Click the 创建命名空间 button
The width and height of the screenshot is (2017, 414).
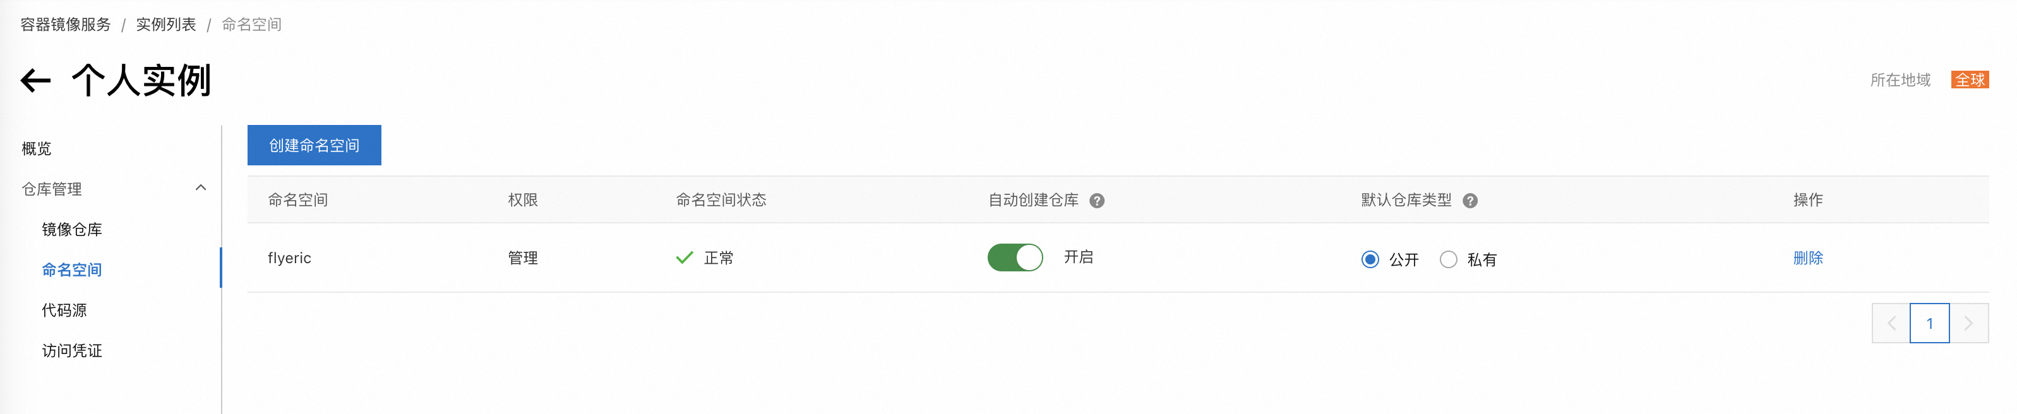click(x=314, y=145)
